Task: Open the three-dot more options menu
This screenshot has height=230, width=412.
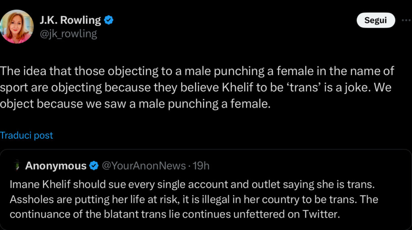Action: tap(406, 20)
